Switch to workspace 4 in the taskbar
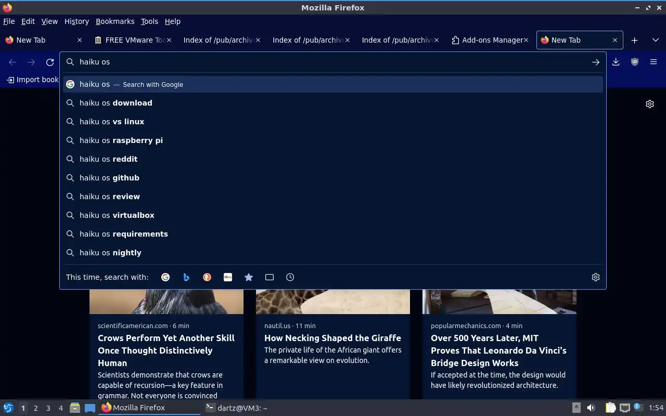The width and height of the screenshot is (666, 416). pos(60,408)
